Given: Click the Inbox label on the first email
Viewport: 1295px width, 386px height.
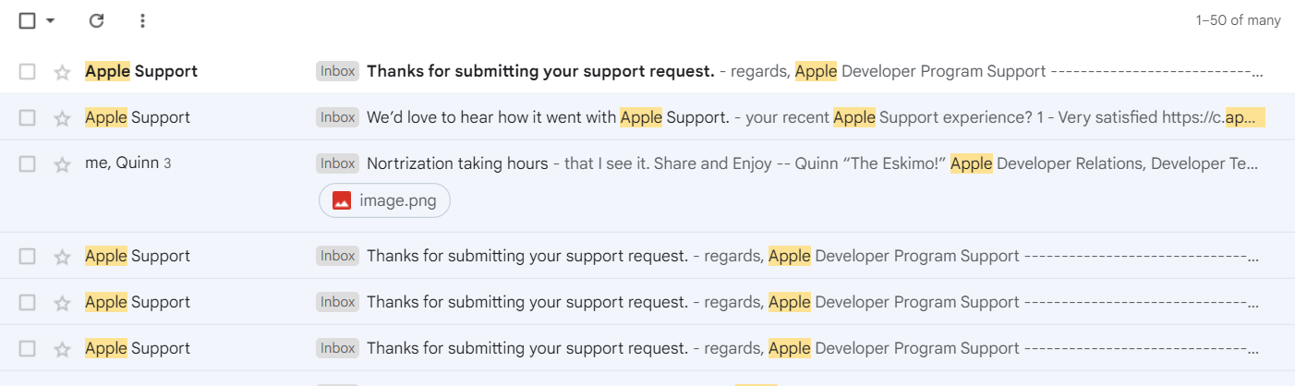Looking at the screenshot, I should pos(337,71).
